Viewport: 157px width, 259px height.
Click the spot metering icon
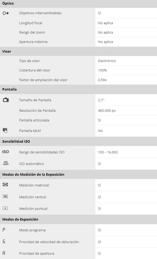(5, 208)
